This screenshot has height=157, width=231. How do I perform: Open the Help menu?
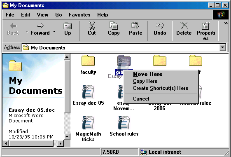pos(103,15)
